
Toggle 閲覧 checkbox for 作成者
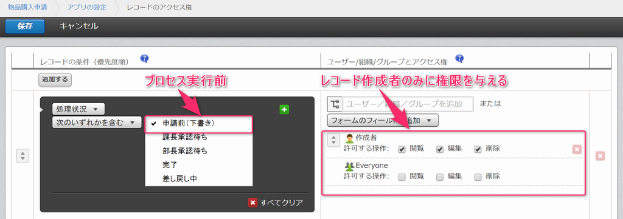click(x=402, y=149)
